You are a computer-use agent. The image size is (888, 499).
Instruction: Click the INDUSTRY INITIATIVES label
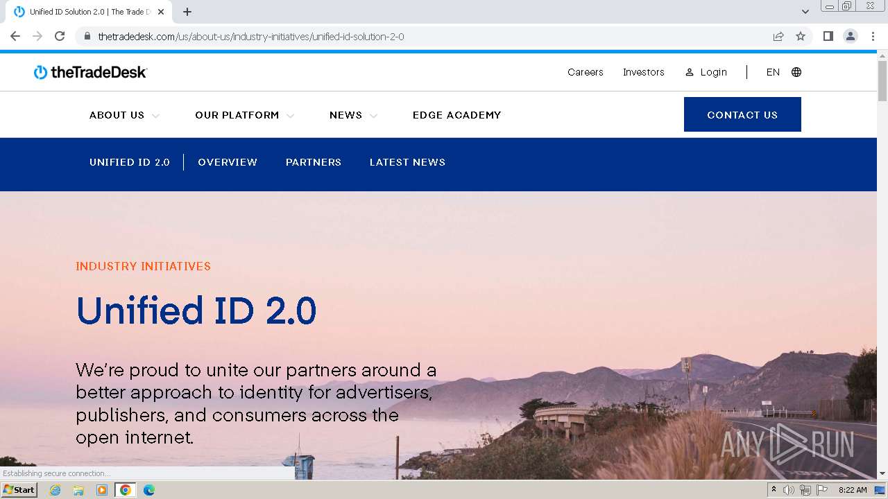(143, 266)
